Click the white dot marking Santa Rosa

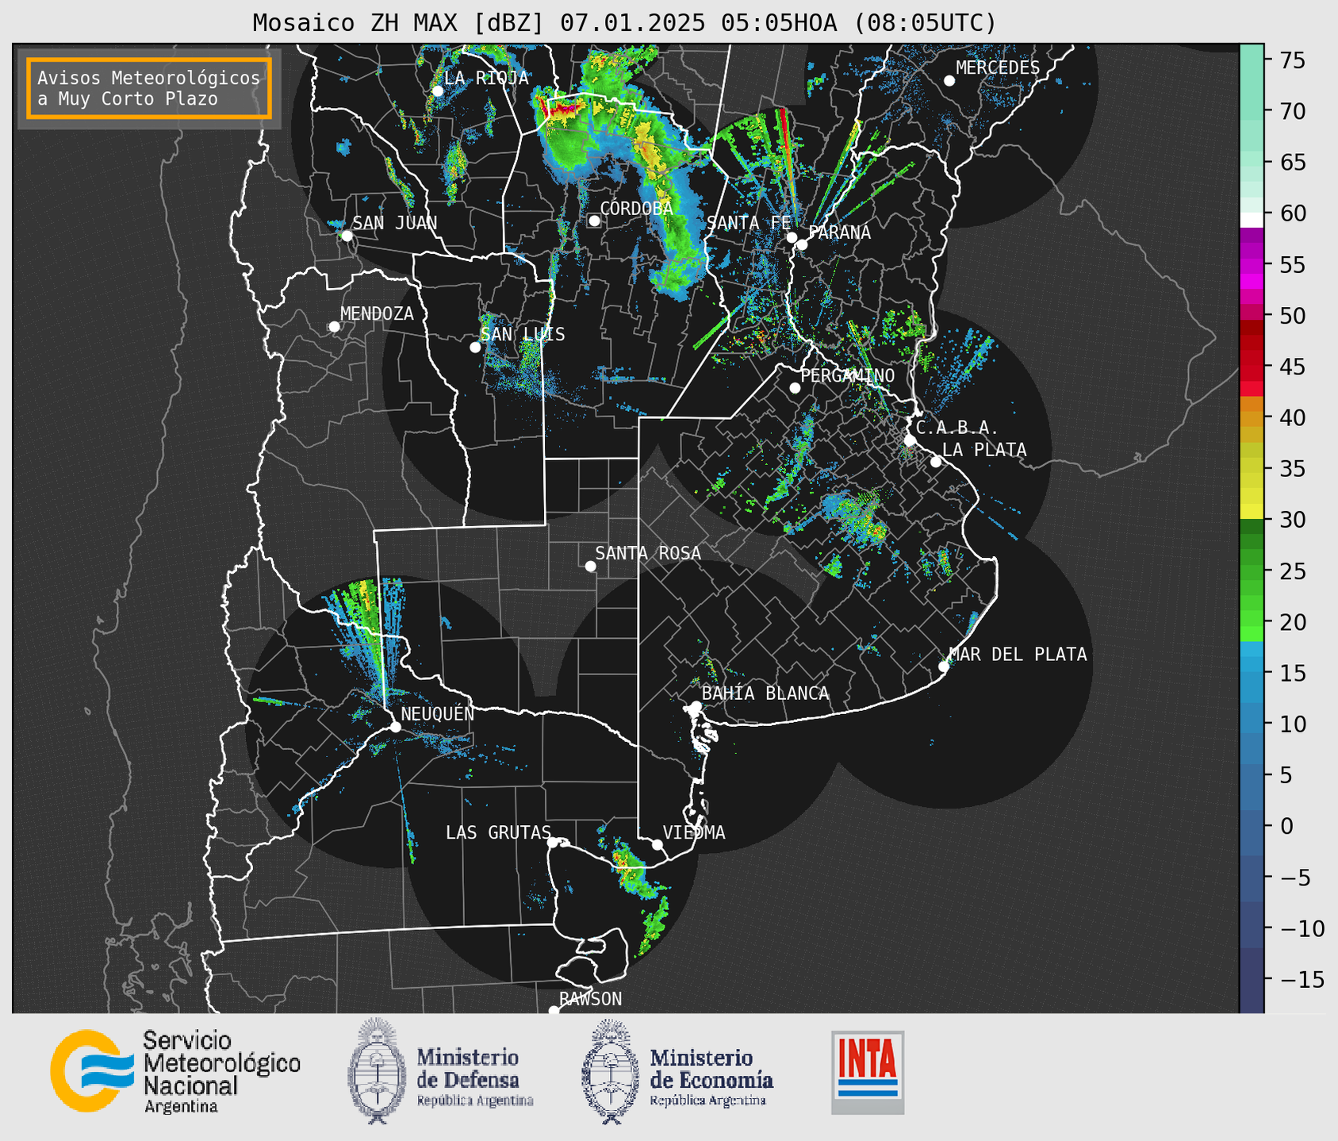(x=590, y=566)
